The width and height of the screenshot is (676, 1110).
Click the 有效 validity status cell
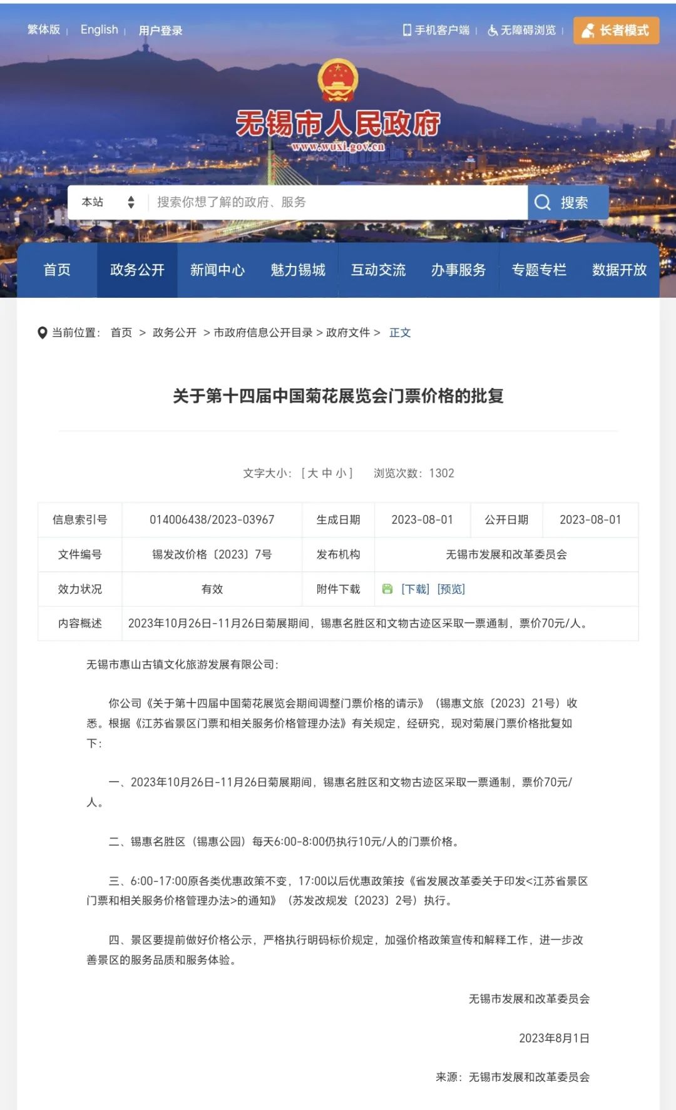[212, 589]
